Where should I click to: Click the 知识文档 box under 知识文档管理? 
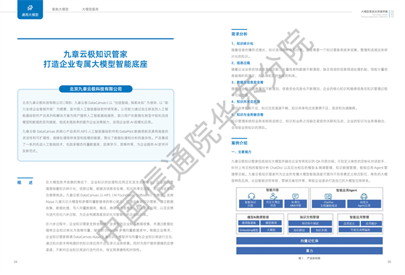tap(321, 230)
